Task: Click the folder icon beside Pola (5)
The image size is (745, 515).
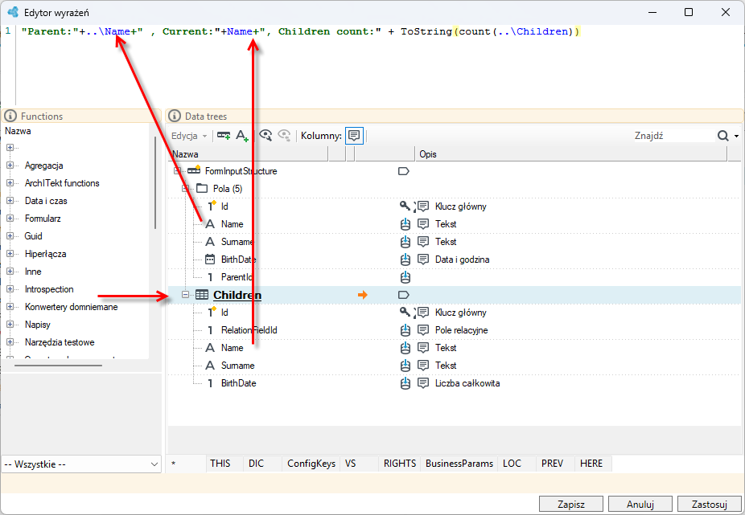Action: [203, 189]
